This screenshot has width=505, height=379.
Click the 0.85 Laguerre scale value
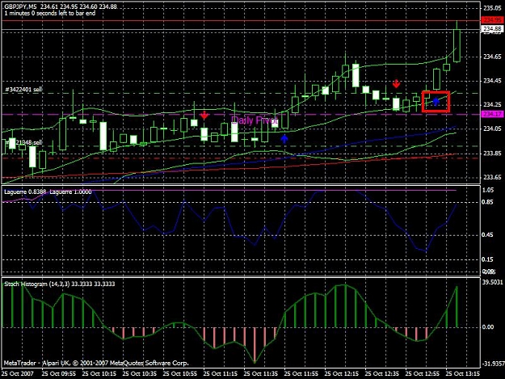click(488, 202)
